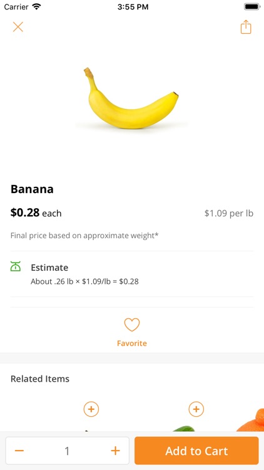Image resolution: width=264 pixels, height=470 pixels.
Task: Tap the Banana product title
Action: (x=32, y=189)
